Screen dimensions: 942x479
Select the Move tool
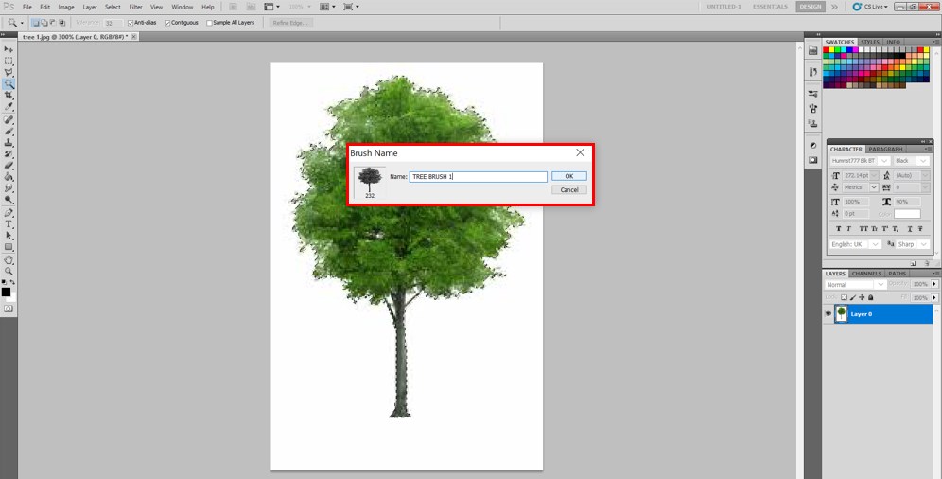click(9, 49)
